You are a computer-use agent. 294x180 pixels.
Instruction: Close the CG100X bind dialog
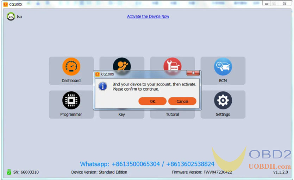(x=193, y=73)
